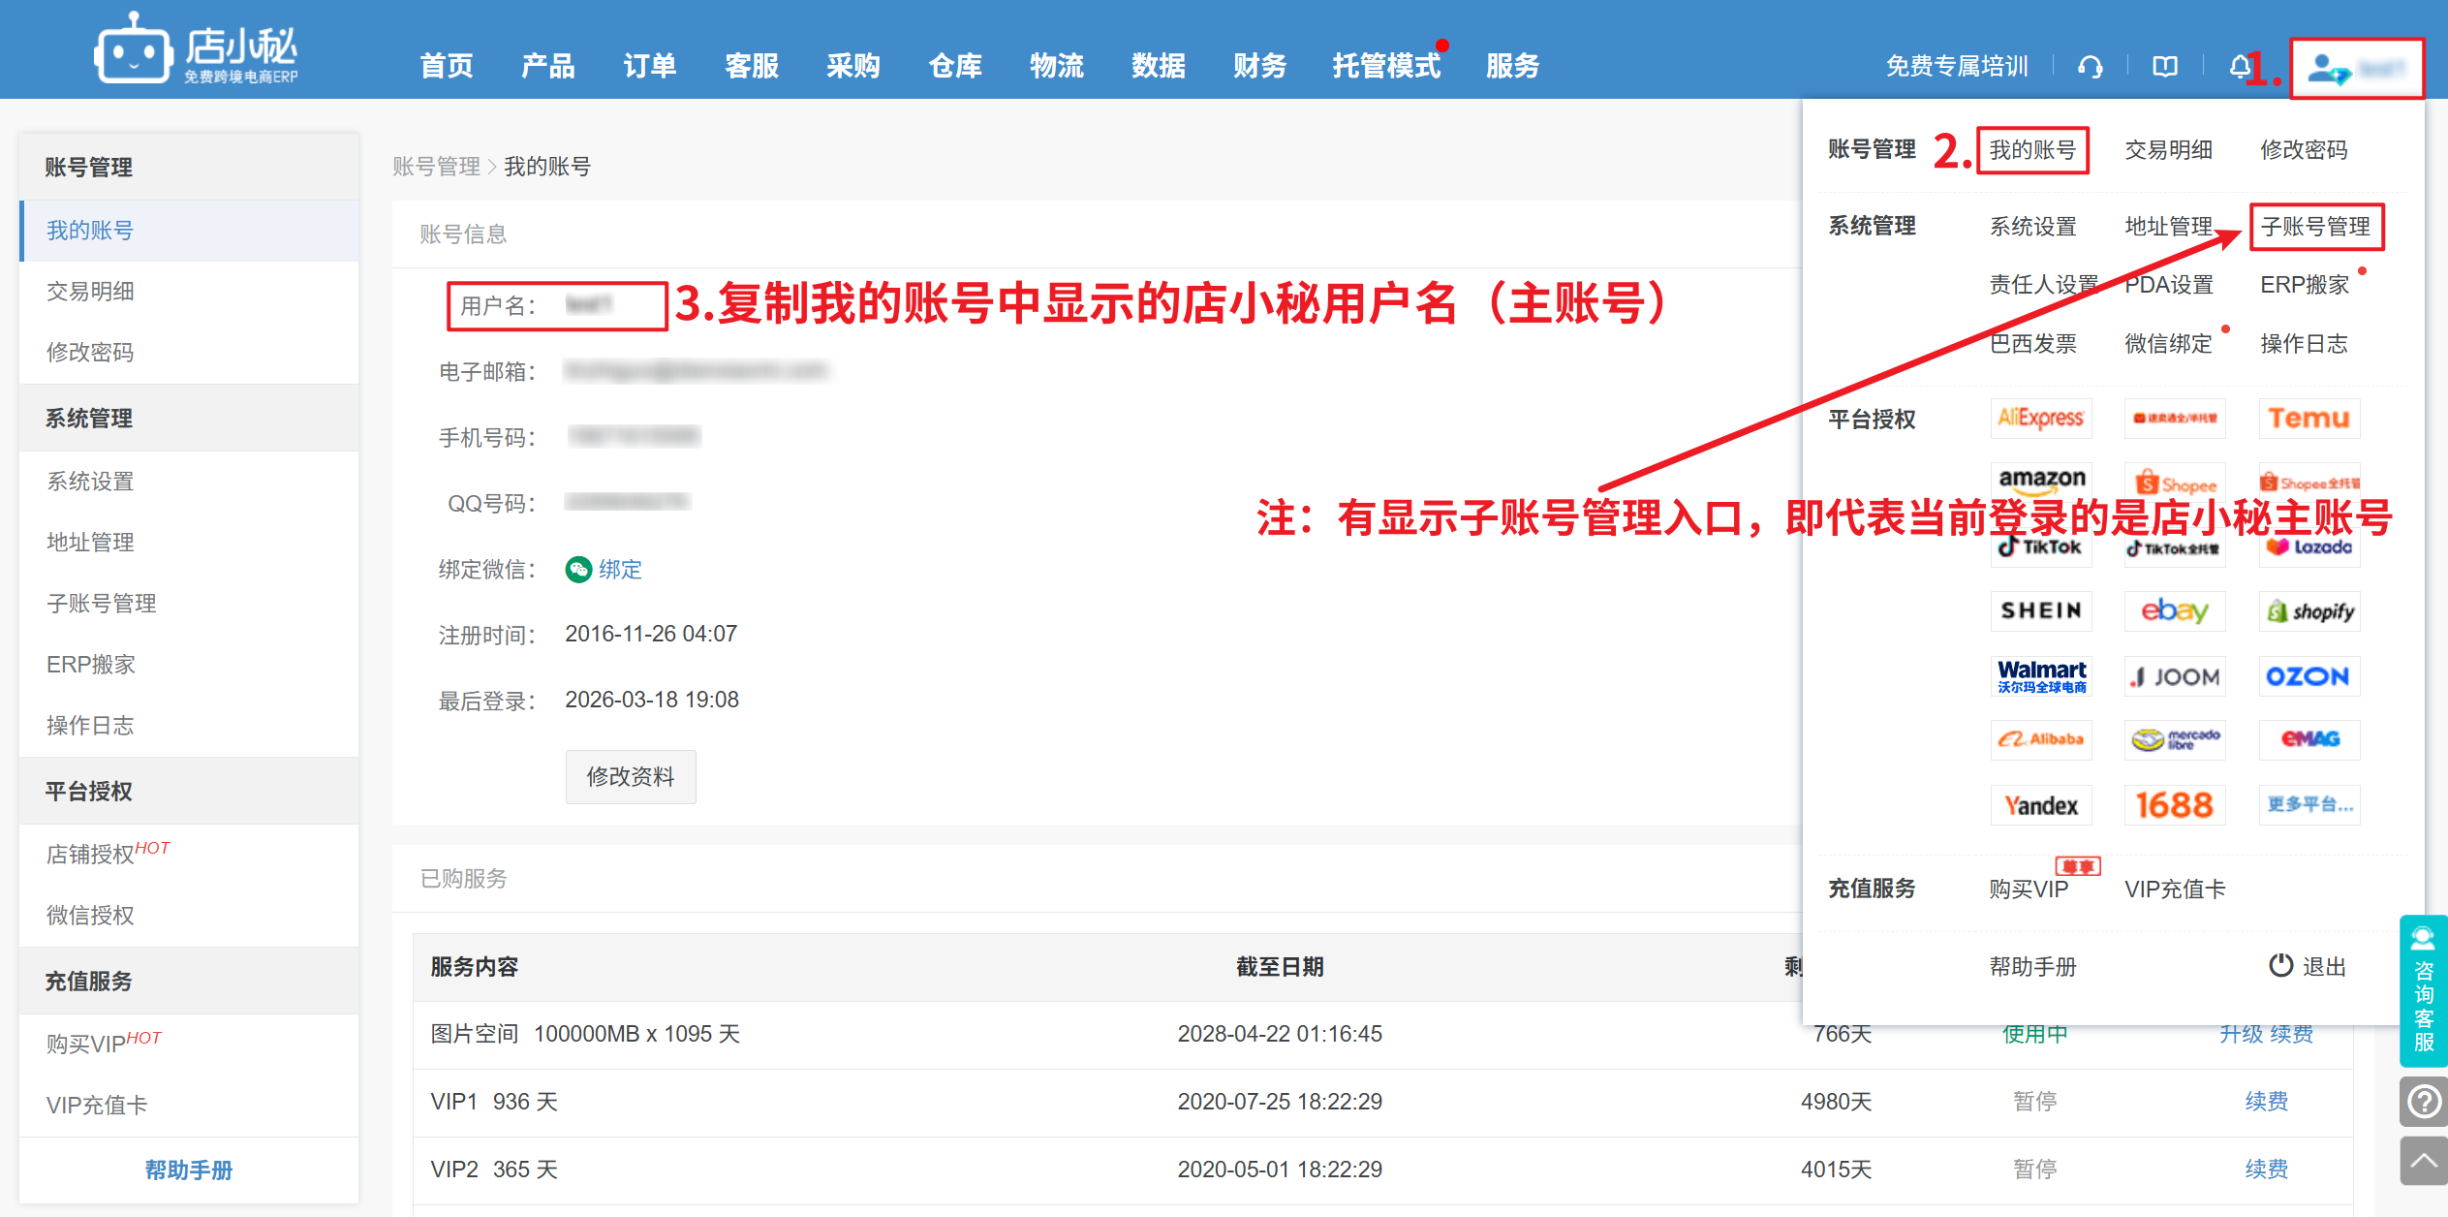
Task: Click the WeChat bind link
Action: pos(618,570)
